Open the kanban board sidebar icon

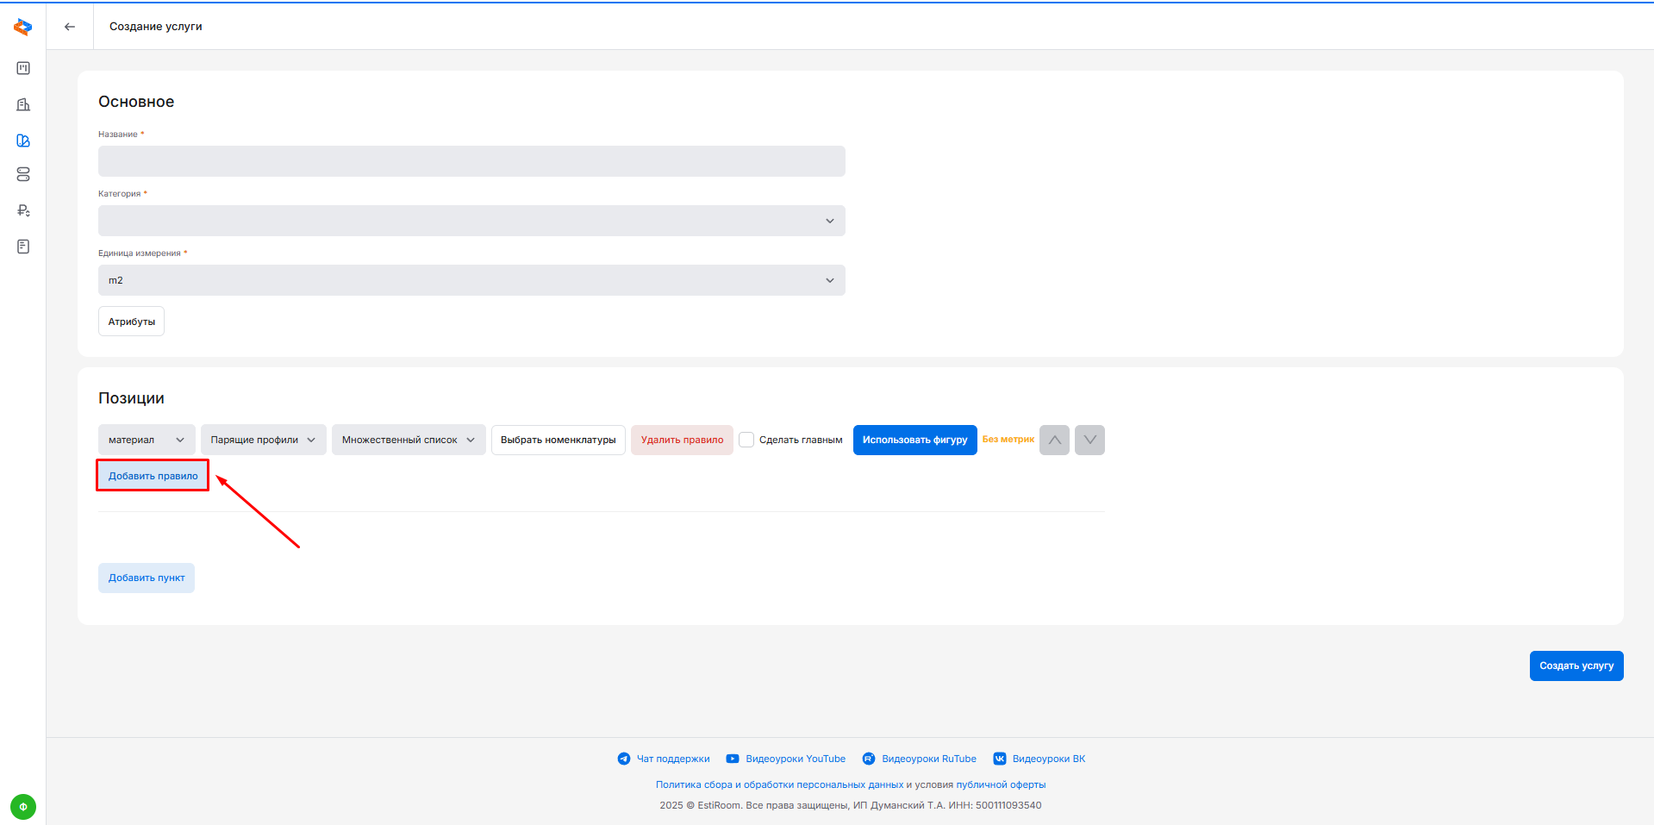click(23, 68)
